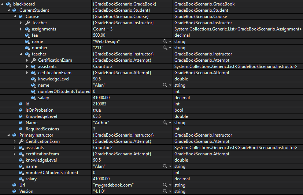Screen dimensions: 303x195
Task: Select the fee value 500.00
Action: 99,35
